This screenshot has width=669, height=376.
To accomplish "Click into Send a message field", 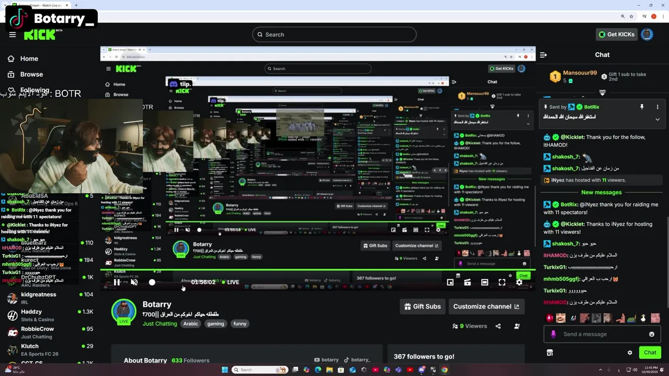I will click(x=602, y=334).
